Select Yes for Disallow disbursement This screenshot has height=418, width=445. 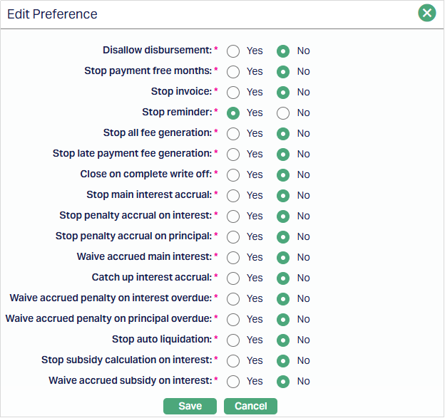[x=233, y=51]
